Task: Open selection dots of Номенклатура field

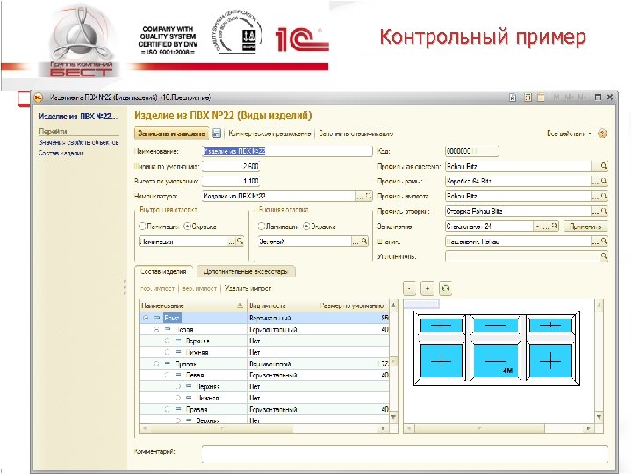Action: [360, 197]
